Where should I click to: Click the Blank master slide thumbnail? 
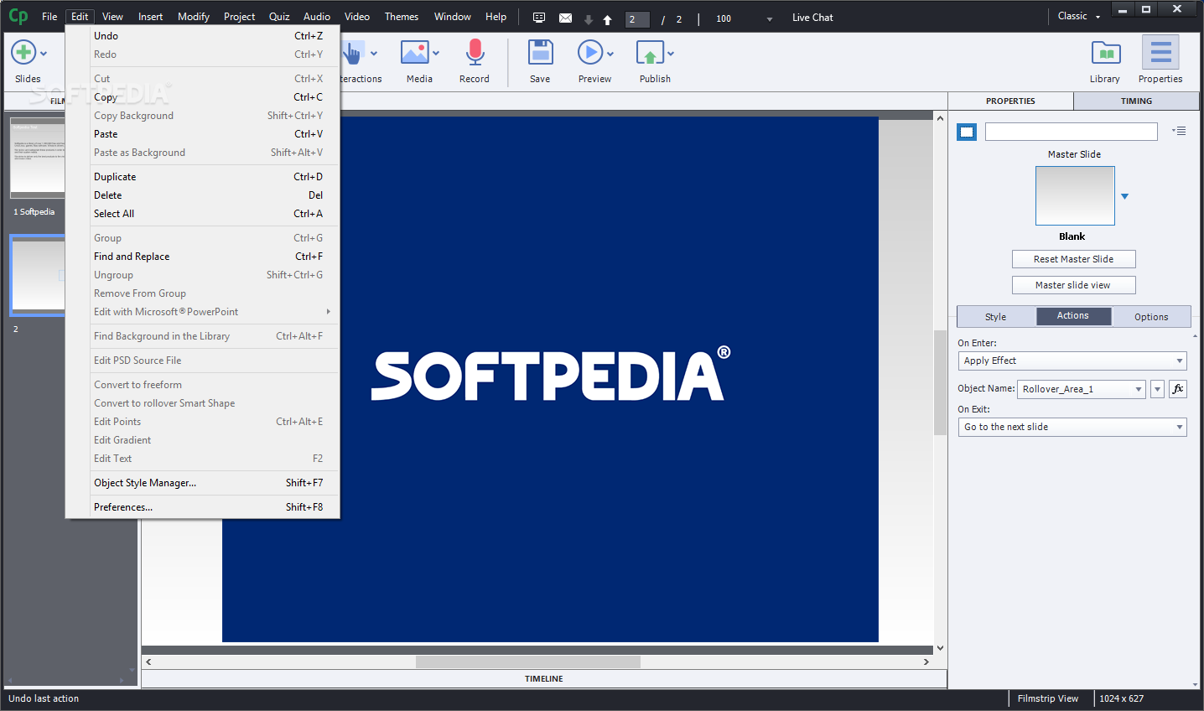pyautogui.click(x=1075, y=195)
